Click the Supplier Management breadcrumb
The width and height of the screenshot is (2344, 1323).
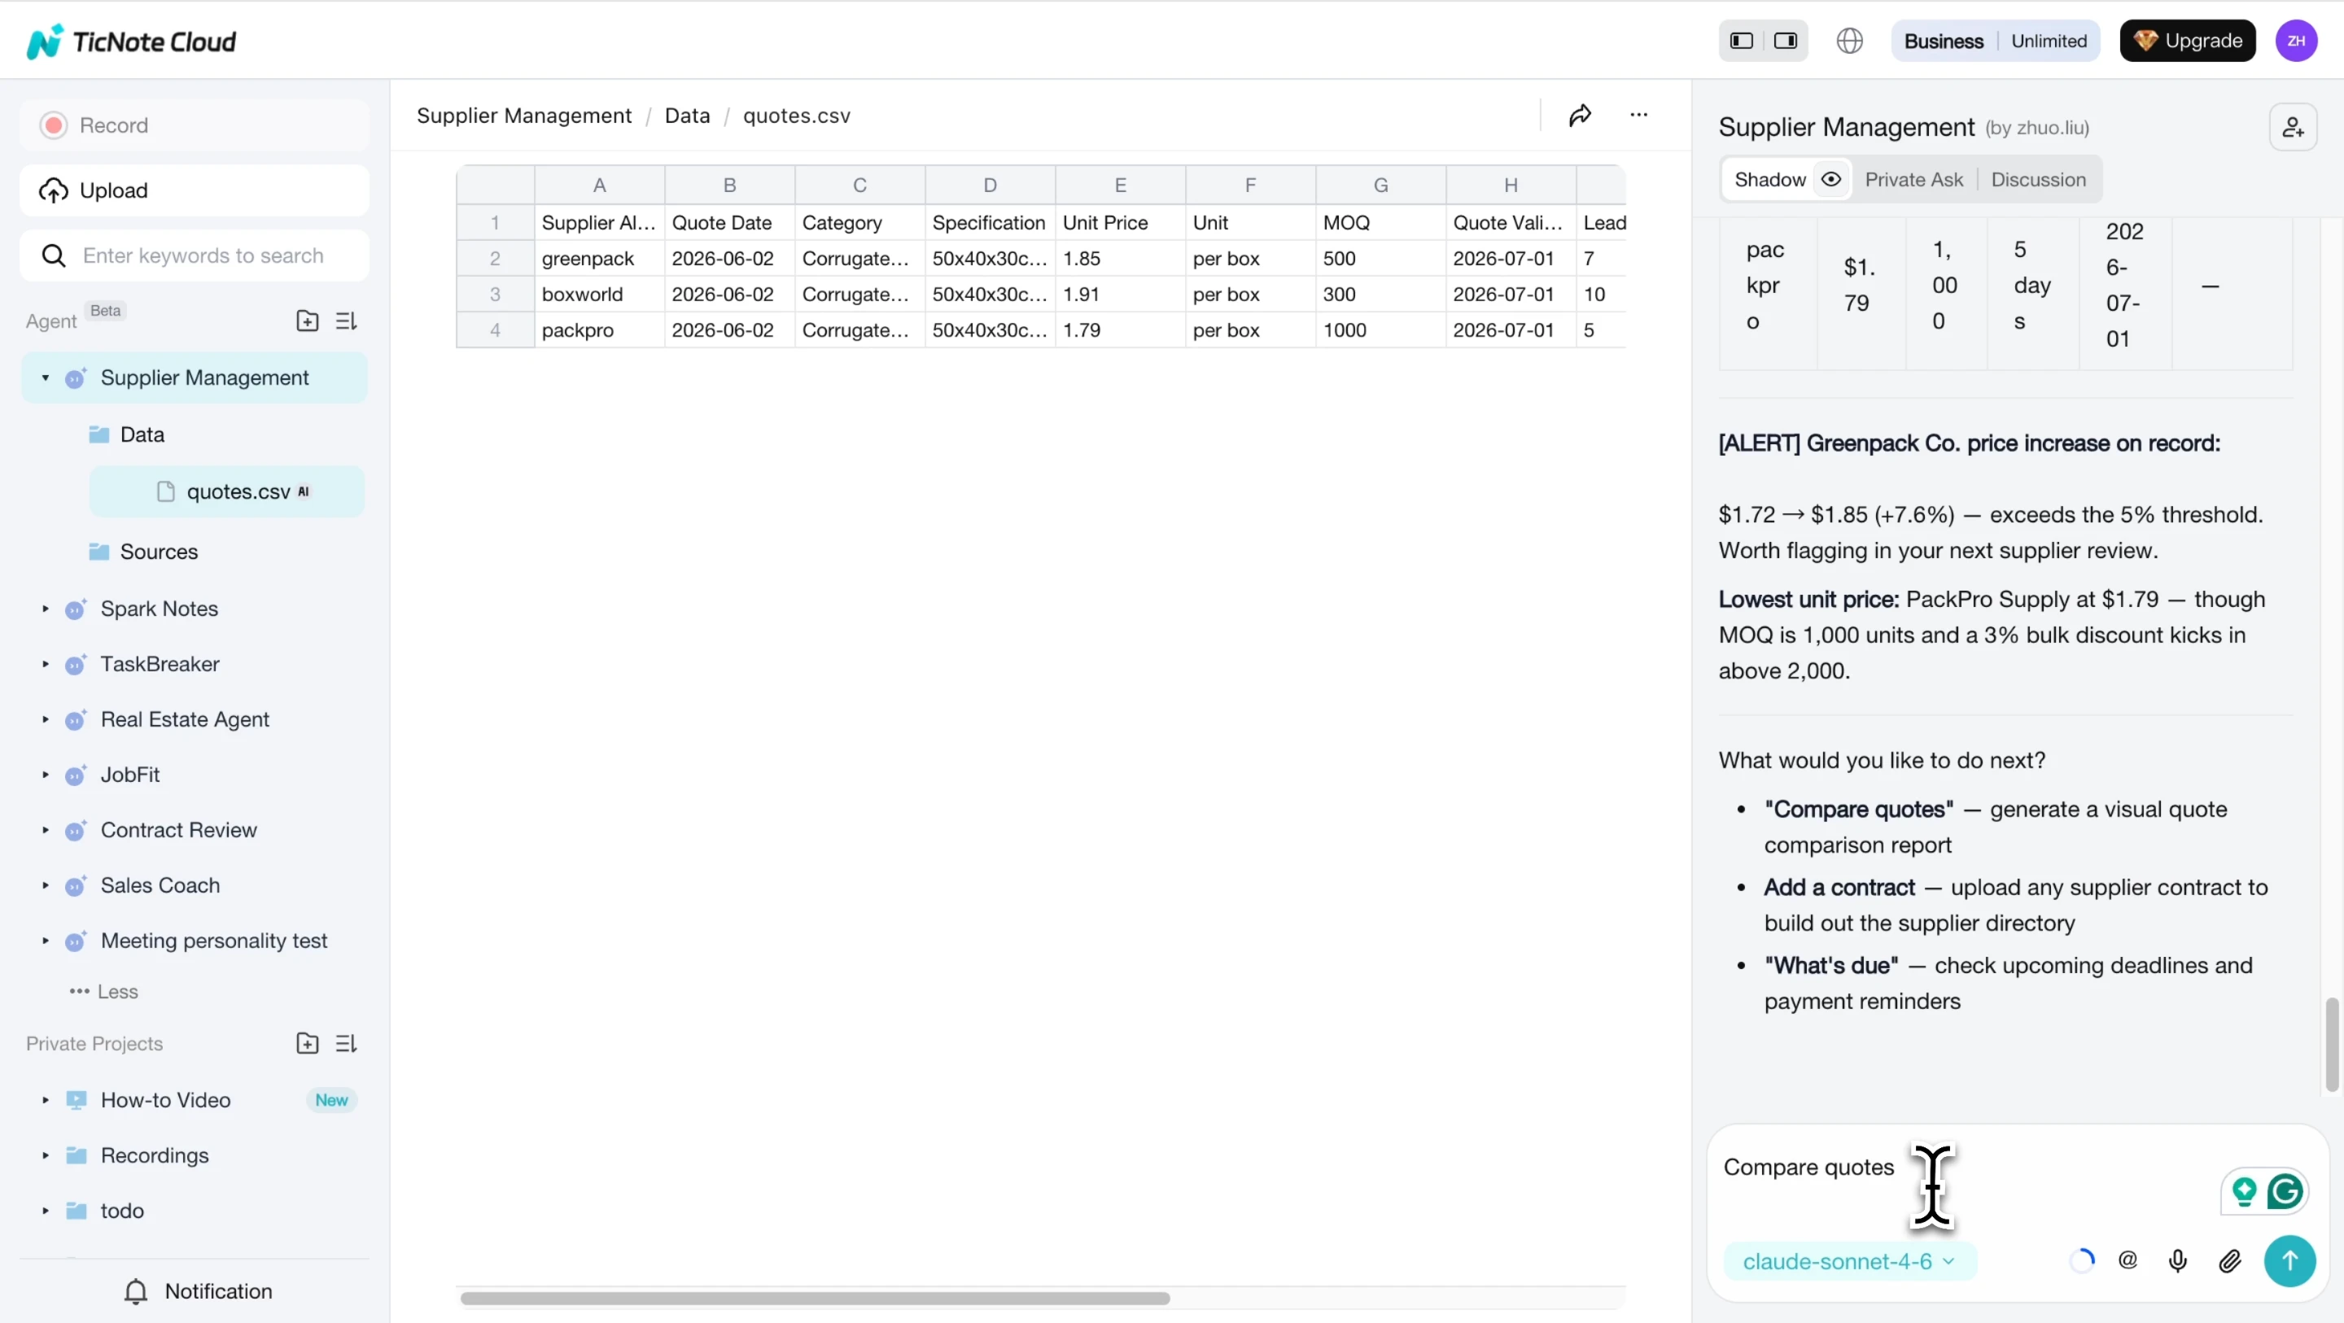(524, 116)
